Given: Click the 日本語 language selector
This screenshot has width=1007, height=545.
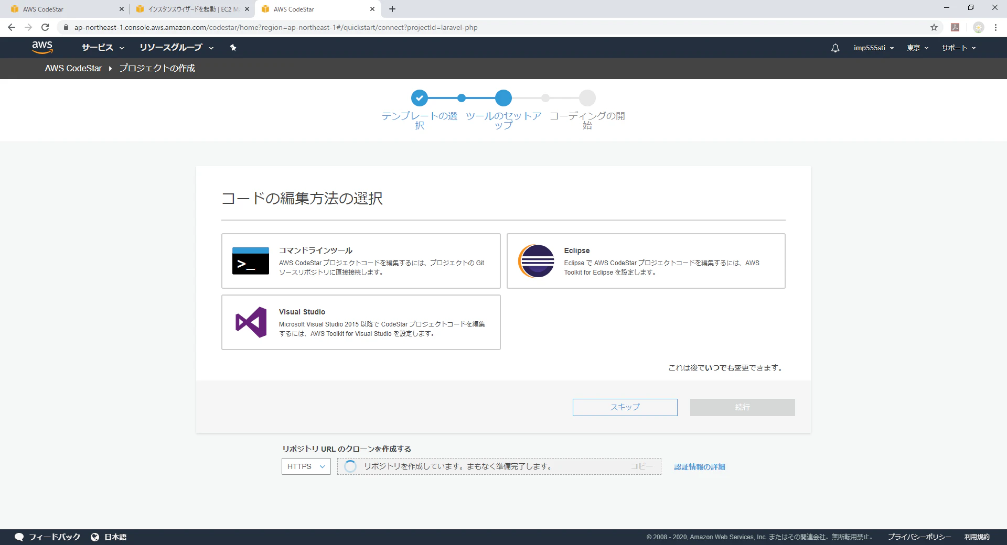Looking at the screenshot, I should [x=115, y=537].
